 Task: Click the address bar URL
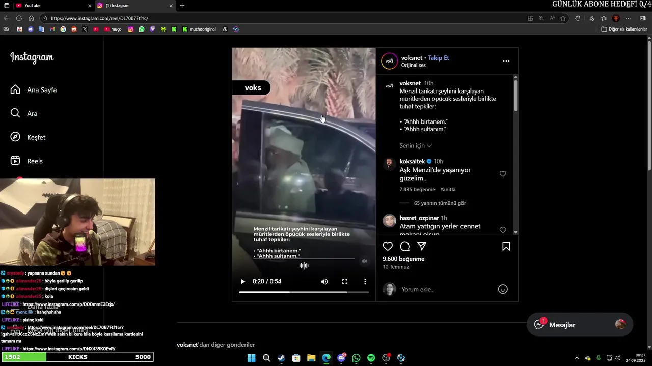pos(99,18)
